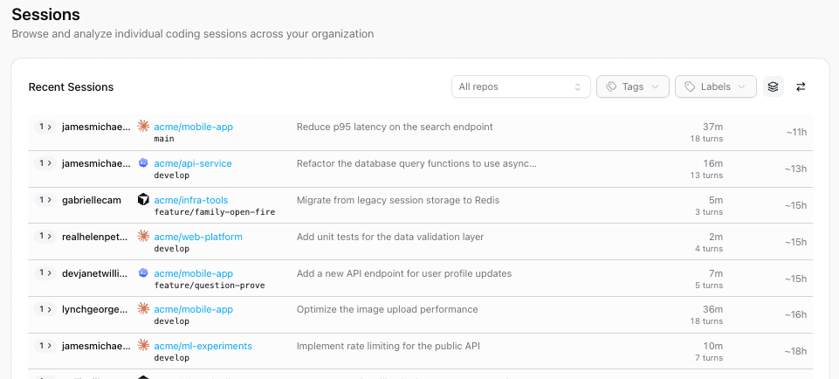The width and height of the screenshot is (839, 379).
Task: Open the Tags filter dropdown
Action: [x=632, y=86]
